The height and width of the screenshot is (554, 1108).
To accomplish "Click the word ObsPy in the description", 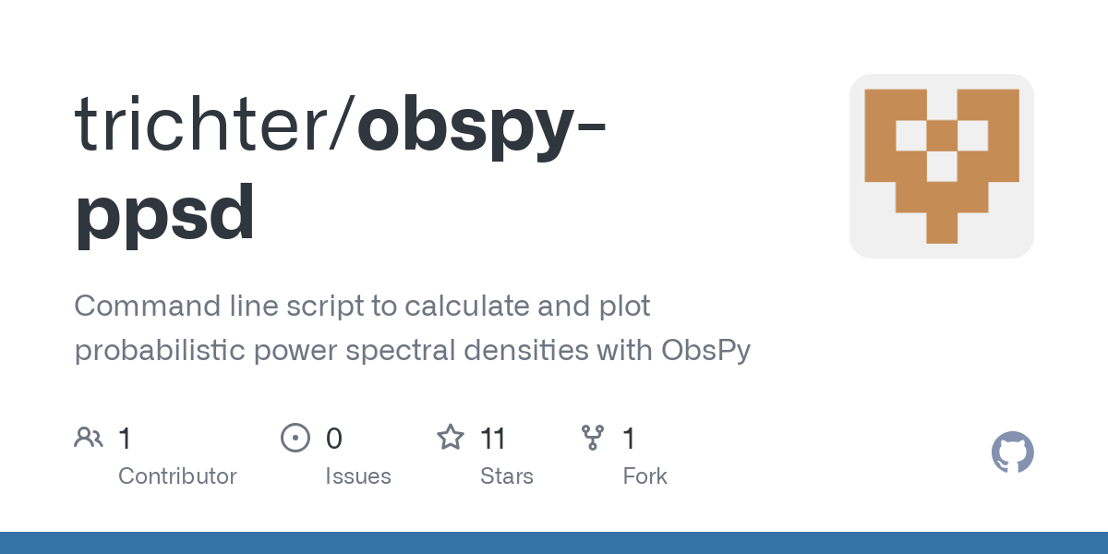I will point(705,351).
